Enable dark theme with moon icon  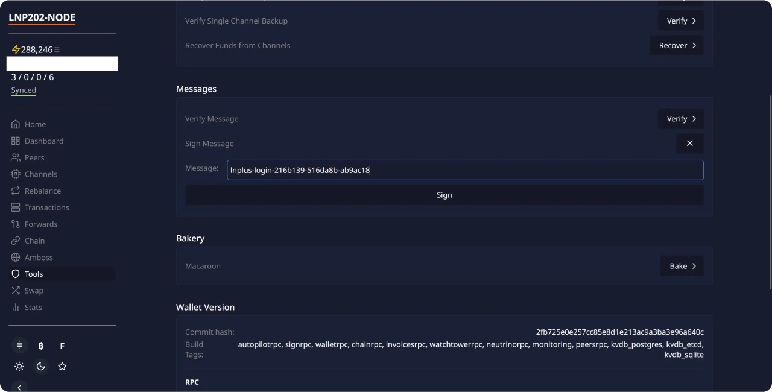[41, 367]
